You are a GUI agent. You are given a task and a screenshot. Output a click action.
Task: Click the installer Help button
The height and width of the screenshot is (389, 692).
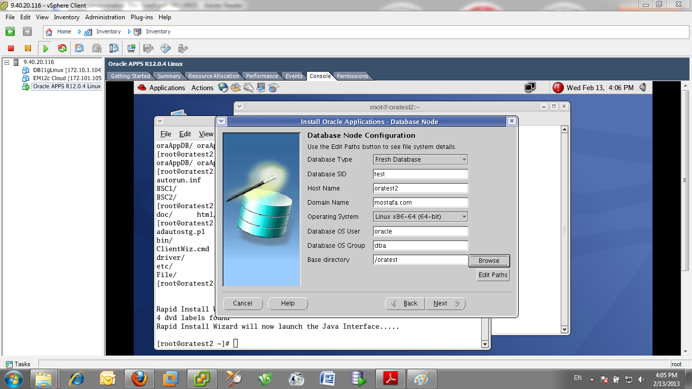(288, 303)
